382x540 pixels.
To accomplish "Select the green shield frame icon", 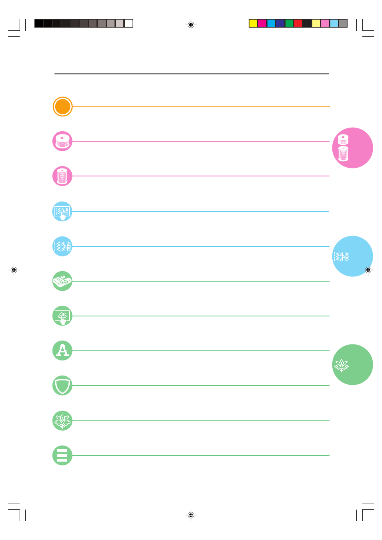I will tap(62, 386).
